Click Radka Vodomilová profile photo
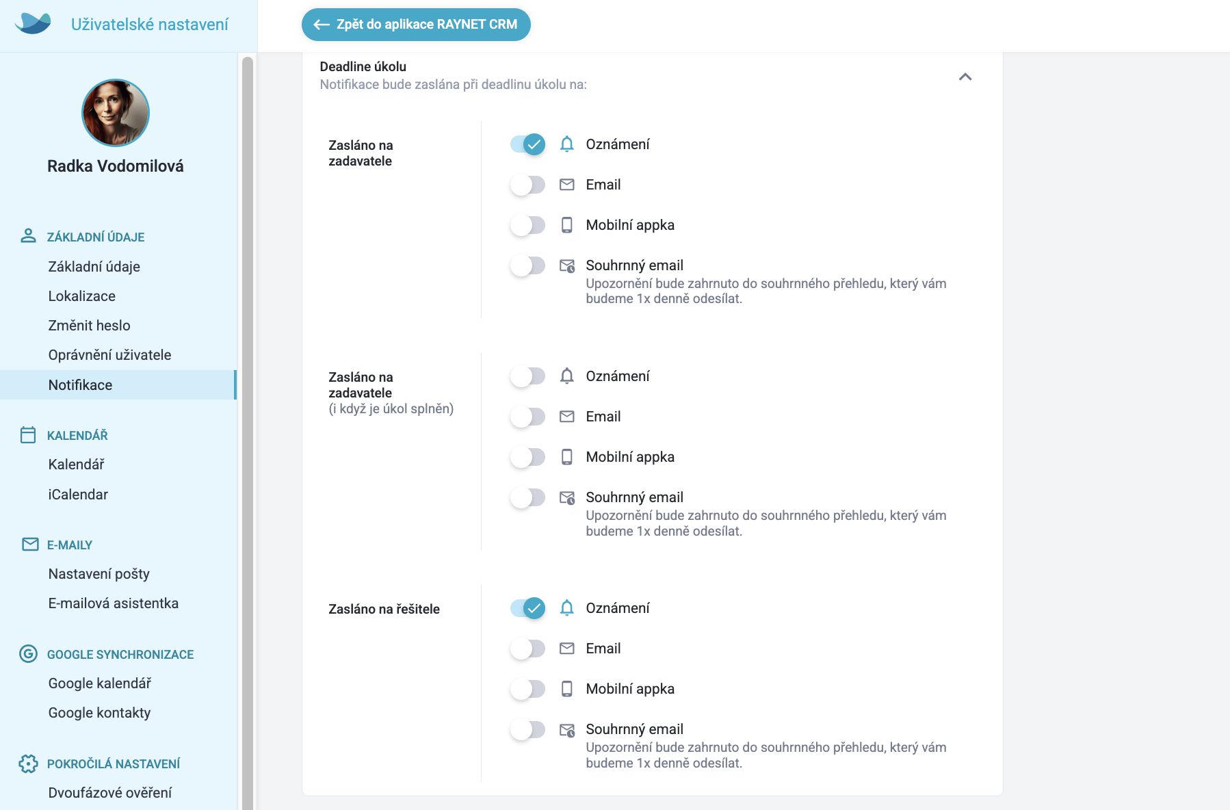 point(116,113)
